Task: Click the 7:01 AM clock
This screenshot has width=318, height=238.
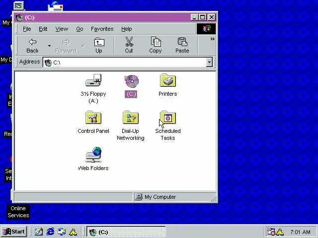Action: (x=300, y=232)
